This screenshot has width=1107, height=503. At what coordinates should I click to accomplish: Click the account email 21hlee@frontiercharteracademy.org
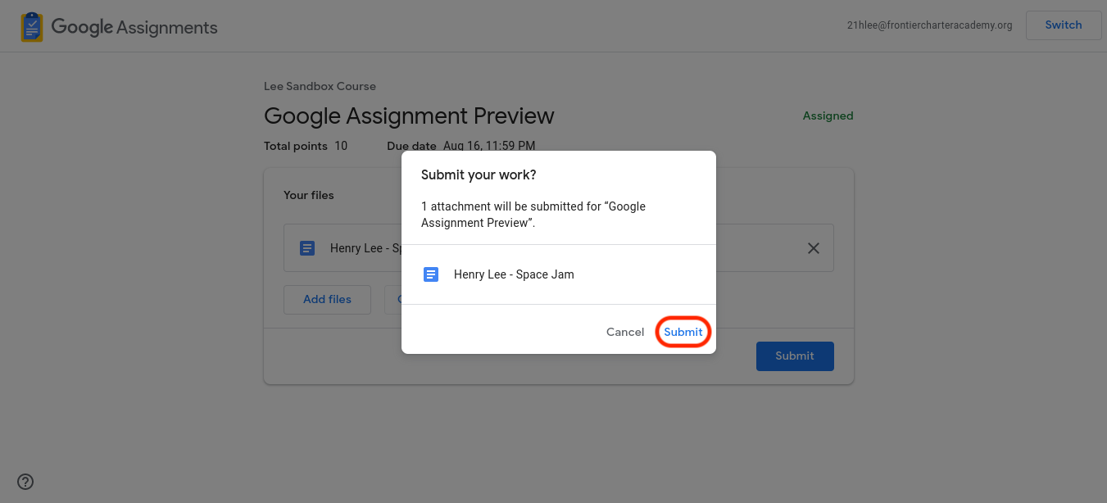pos(929,25)
